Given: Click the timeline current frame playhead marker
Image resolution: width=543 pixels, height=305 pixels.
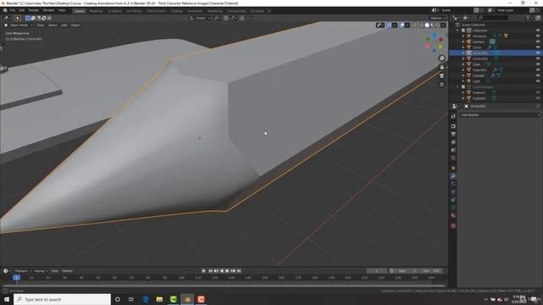Looking at the screenshot, I should click(x=16, y=277).
